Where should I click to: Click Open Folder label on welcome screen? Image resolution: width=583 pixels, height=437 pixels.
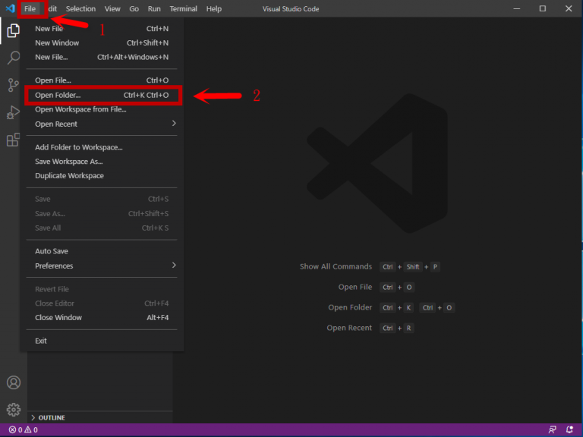coord(350,307)
